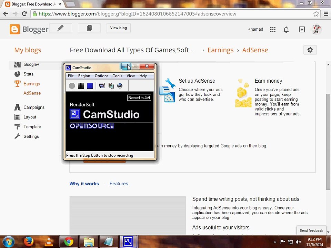Viewport: 331px width, 248px height.
Task: Bookmark page with the star icon
Action: tap(316, 14)
